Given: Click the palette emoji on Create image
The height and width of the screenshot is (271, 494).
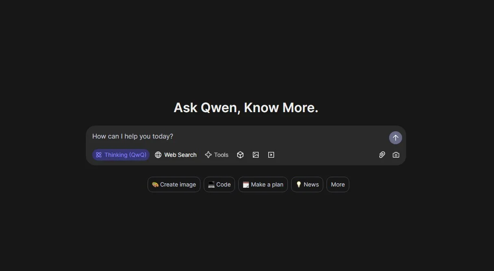Looking at the screenshot, I should tap(155, 184).
